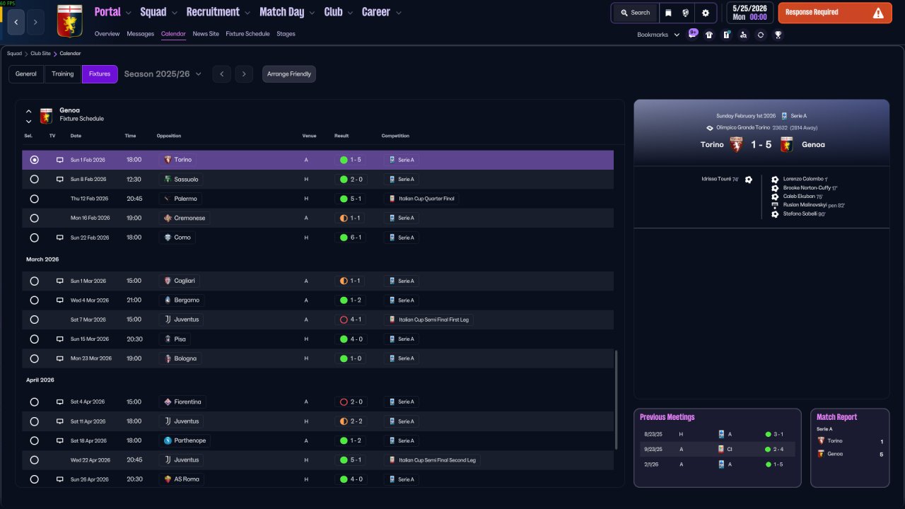Collapse the Genoa fixture schedule panel
Screen dimensions: 905x509
29,111
